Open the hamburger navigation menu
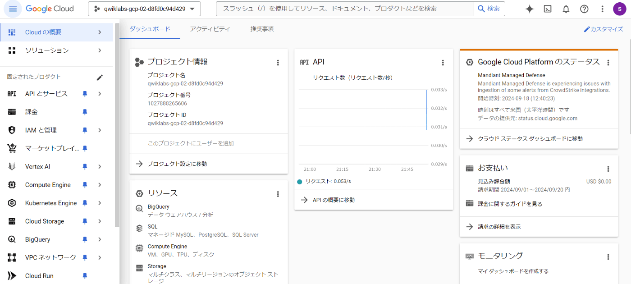This screenshot has width=631, height=284. pos(12,9)
